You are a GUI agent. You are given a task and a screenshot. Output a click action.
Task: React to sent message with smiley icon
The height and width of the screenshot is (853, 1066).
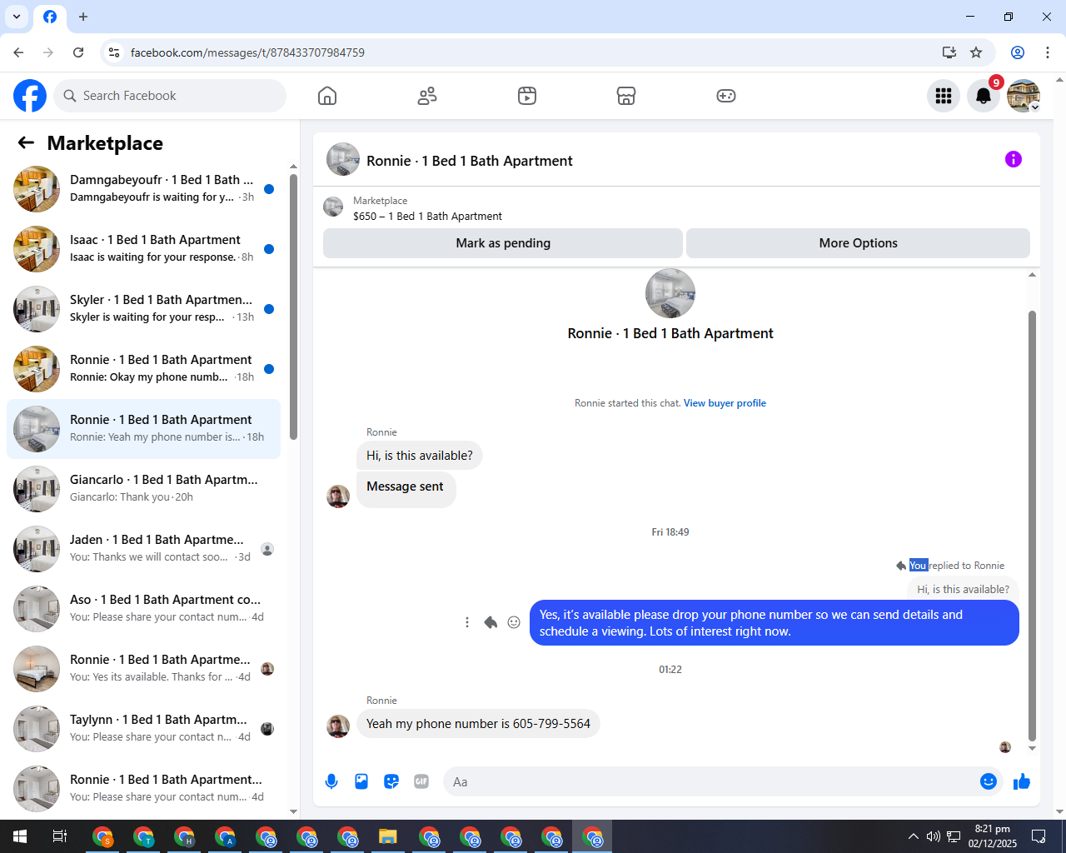[x=514, y=622]
